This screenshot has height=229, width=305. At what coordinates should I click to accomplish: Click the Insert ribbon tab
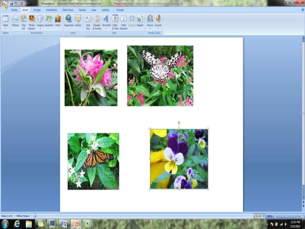(x=25, y=10)
